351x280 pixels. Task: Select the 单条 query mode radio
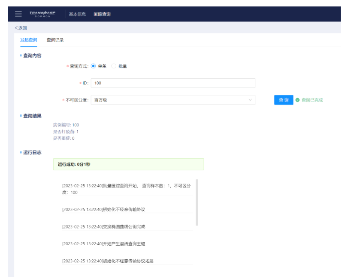click(94, 66)
